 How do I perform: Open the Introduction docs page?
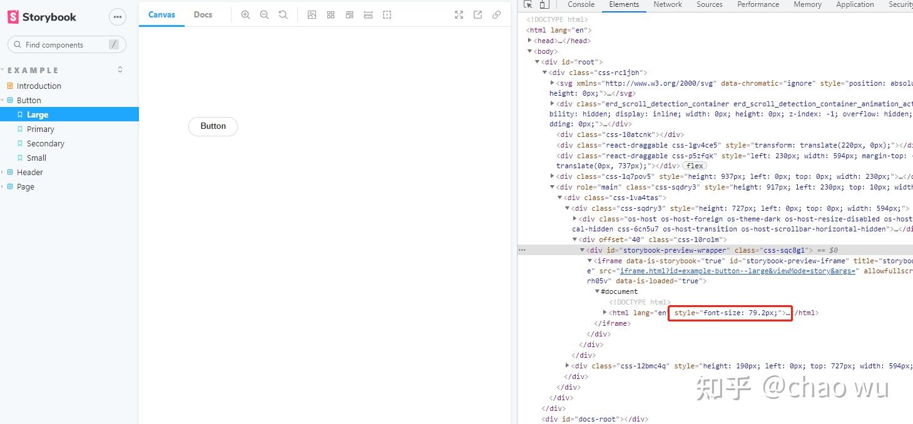39,86
